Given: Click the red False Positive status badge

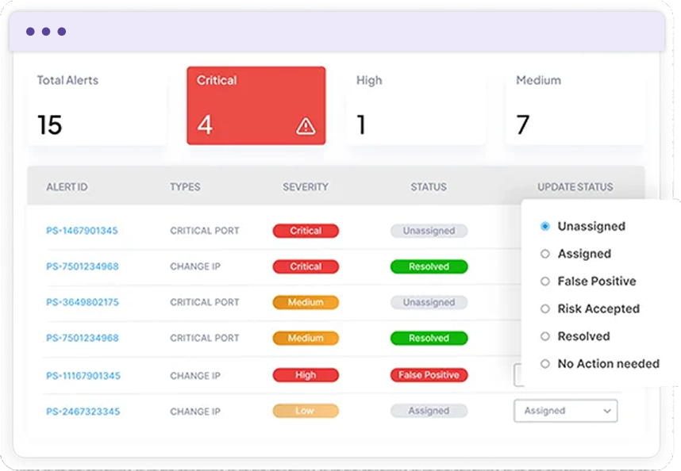Looking at the screenshot, I should (429, 375).
